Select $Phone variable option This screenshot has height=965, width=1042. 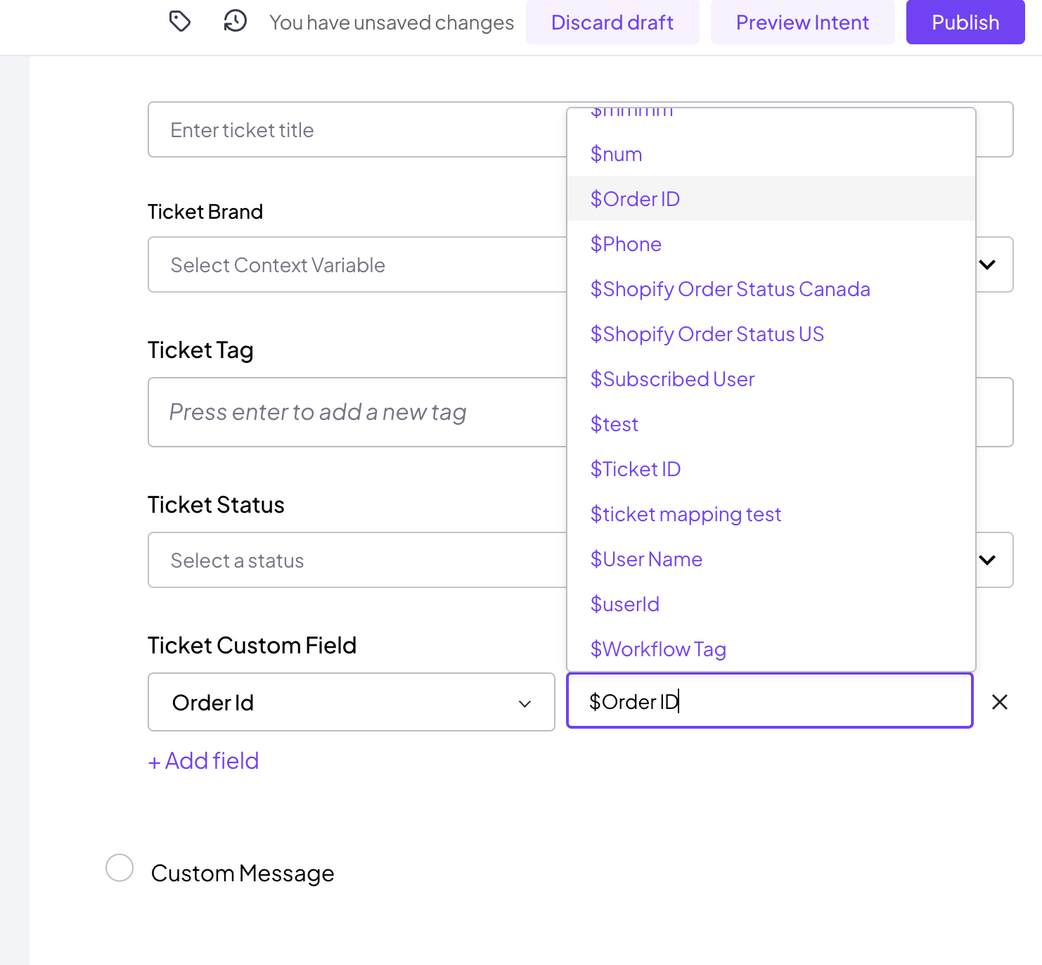(x=771, y=244)
